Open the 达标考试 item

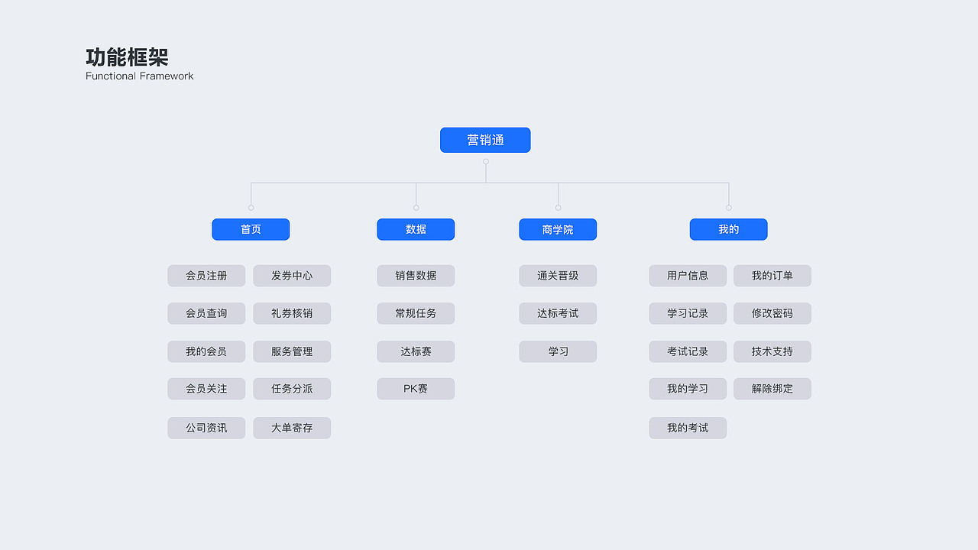558,313
